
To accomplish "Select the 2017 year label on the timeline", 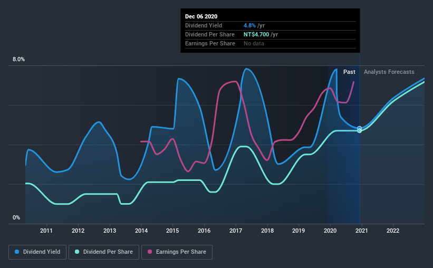I will point(236,231).
